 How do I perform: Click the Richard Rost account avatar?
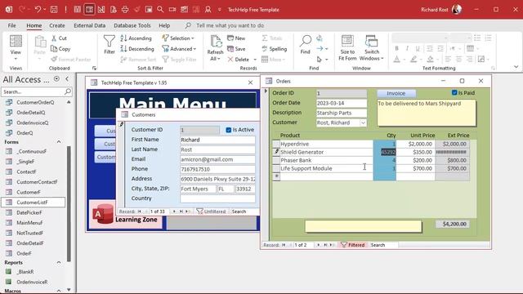tap(457, 9)
